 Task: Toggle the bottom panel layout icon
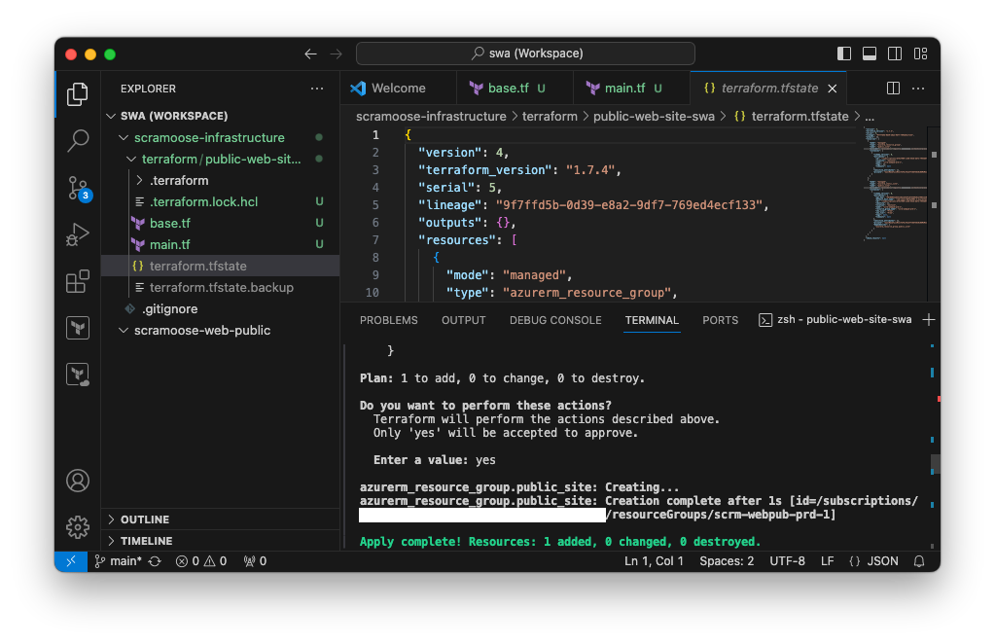click(x=870, y=54)
